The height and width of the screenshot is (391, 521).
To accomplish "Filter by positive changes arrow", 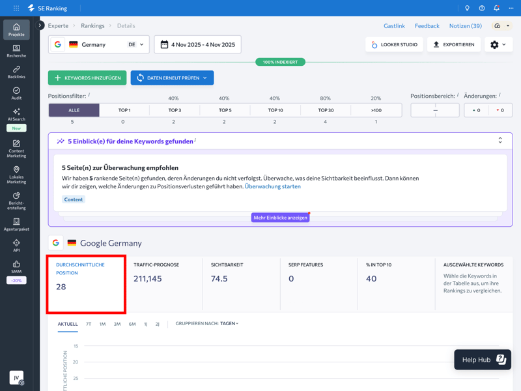I will click(x=476, y=110).
